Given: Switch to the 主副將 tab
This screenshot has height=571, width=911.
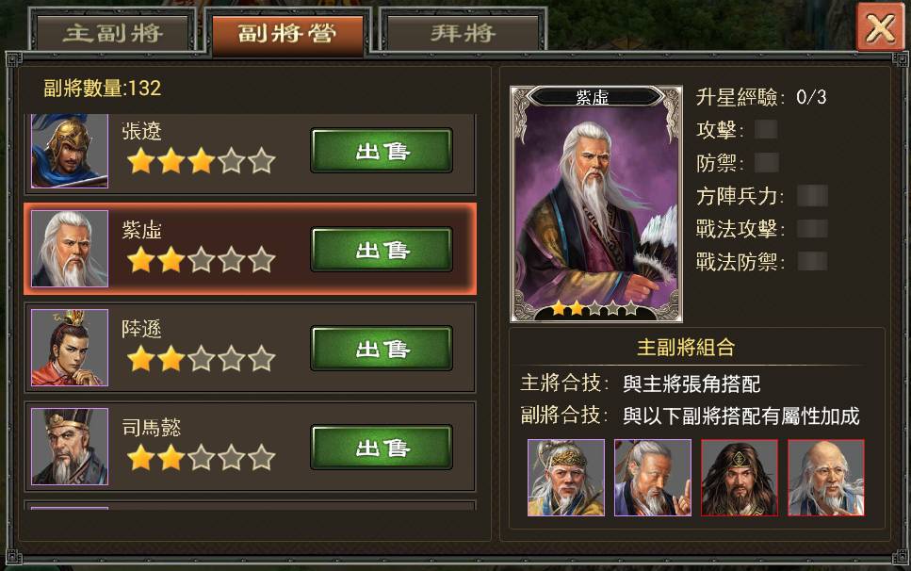Looking at the screenshot, I should [x=113, y=33].
